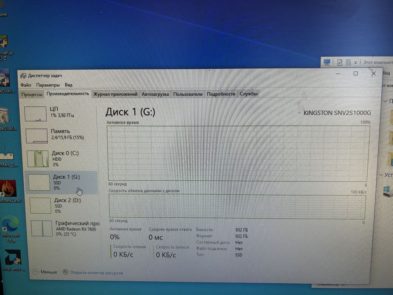Open the Открыть монитор ресурсов link
Screen dimensions: 393x295
point(96,273)
